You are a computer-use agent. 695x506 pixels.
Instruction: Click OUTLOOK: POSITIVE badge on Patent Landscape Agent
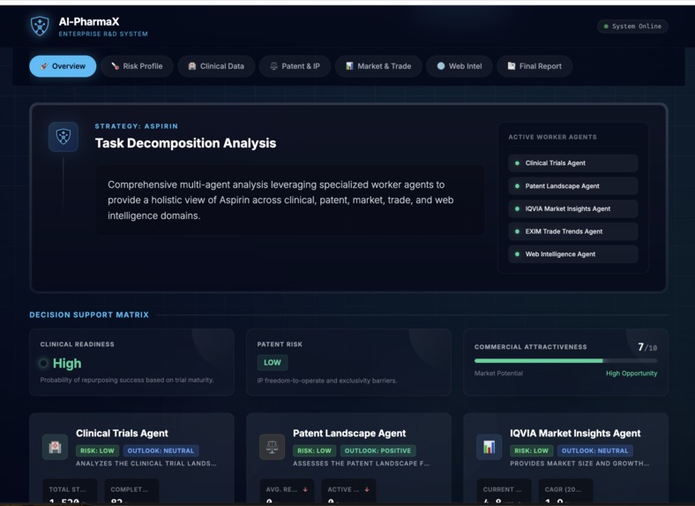pyautogui.click(x=378, y=450)
